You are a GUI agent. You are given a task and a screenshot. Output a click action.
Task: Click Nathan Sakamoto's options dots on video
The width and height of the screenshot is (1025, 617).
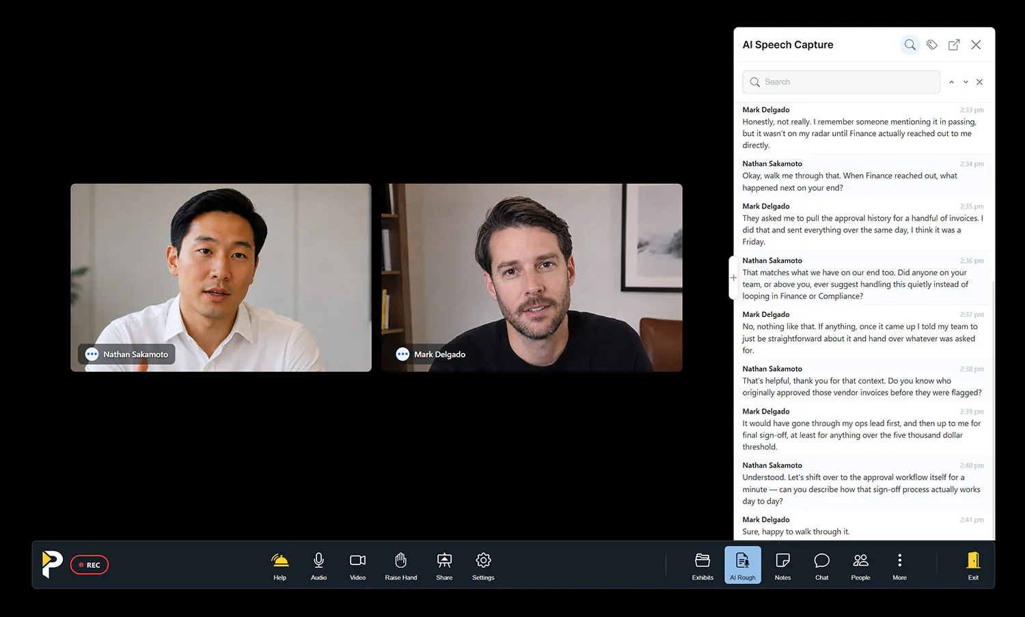[x=92, y=354]
